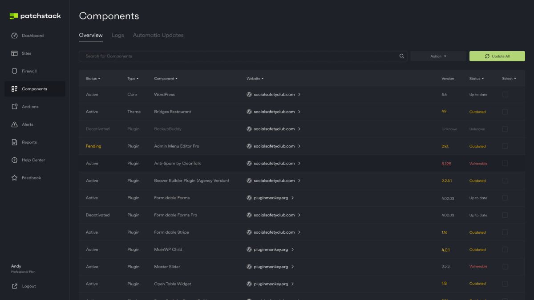Open Alerts via the warning triangle icon
This screenshot has height=300, width=534.
click(x=14, y=124)
